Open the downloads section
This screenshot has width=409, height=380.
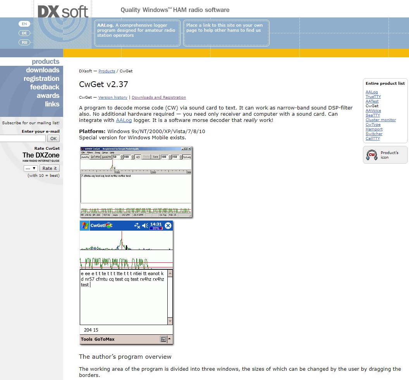(43, 70)
